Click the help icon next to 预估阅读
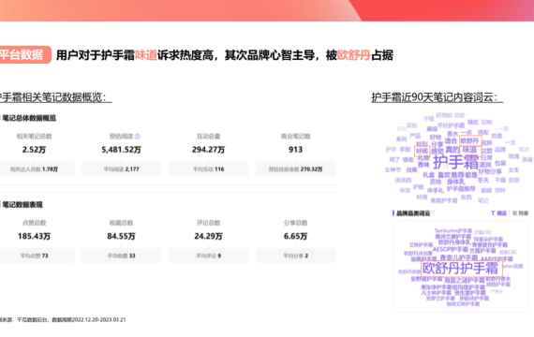 (137, 137)
